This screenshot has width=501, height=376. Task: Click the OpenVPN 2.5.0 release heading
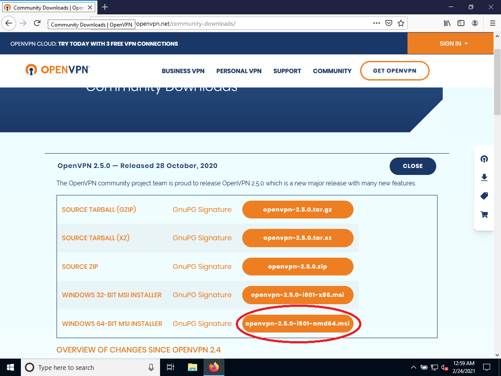[137, 166]
